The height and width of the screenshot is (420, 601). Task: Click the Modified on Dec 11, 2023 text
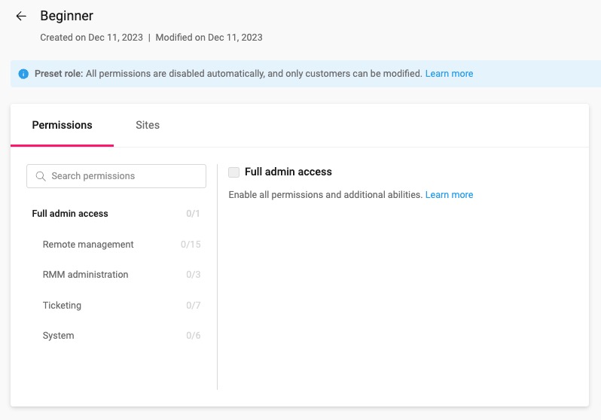click(x=209, y=37)
